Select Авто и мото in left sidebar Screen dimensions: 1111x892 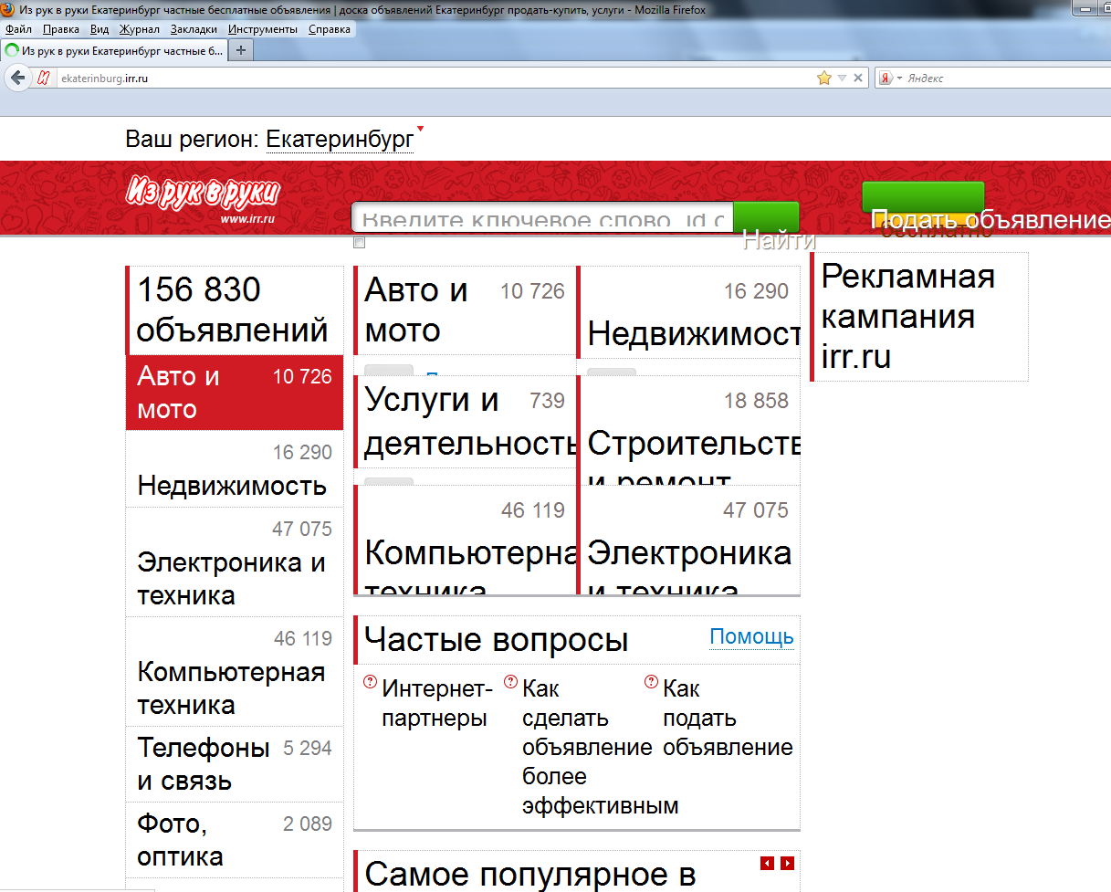pyautogui.click(x=235, y=393)
